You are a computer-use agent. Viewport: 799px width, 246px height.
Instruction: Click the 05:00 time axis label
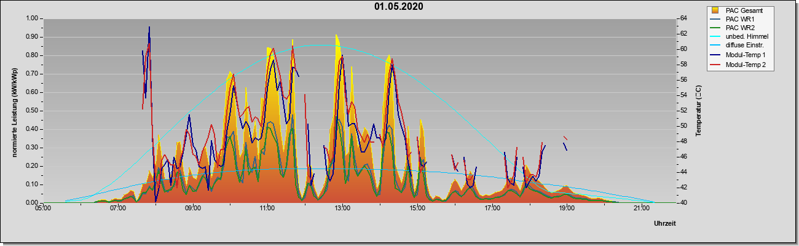click(x=43, y=209)
